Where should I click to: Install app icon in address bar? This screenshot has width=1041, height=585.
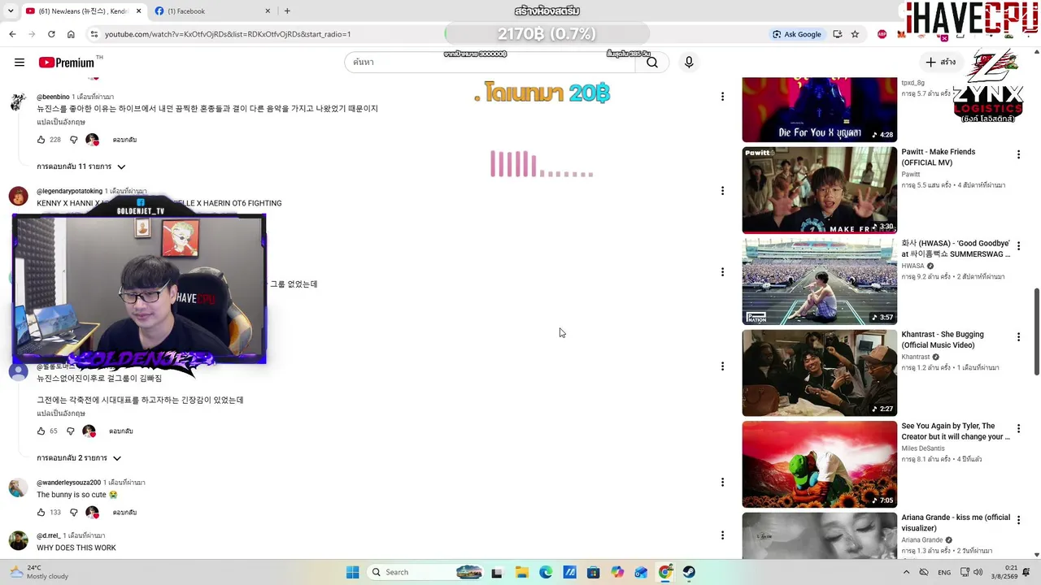(x=838, y=34)
